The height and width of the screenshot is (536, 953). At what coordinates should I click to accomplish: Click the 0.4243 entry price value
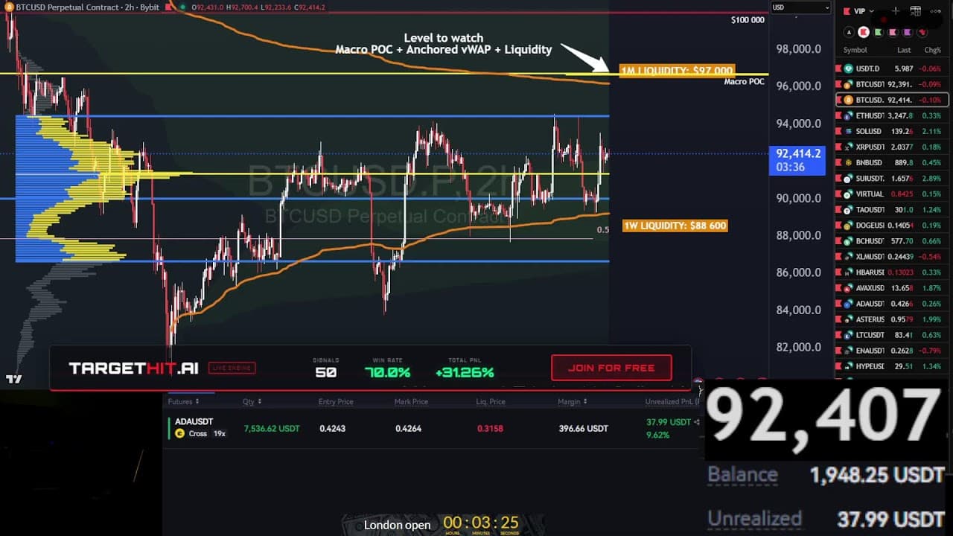coord(332,428)
